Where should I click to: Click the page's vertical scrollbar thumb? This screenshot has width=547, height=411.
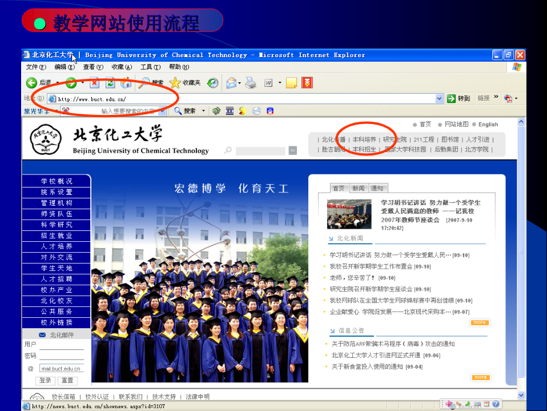click(x=521, y=252)
